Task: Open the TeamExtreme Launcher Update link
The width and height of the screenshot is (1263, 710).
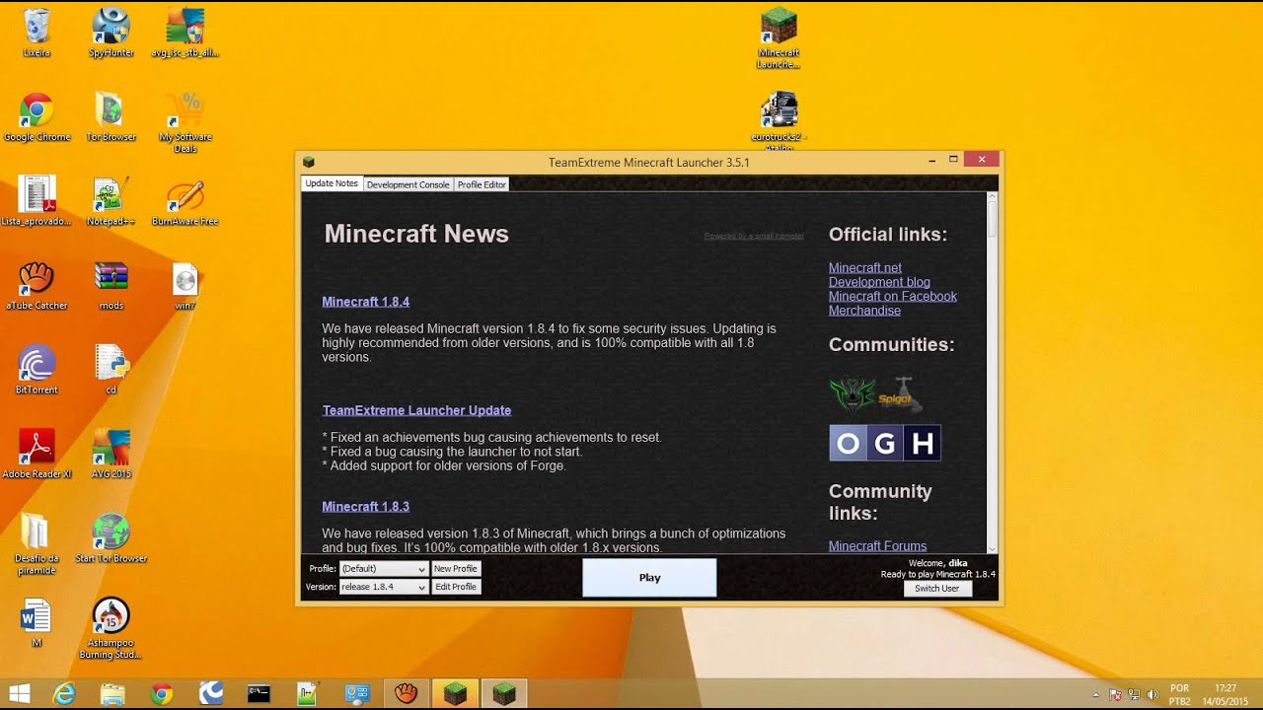Action: pyautogui.click(x=416, y=410)
